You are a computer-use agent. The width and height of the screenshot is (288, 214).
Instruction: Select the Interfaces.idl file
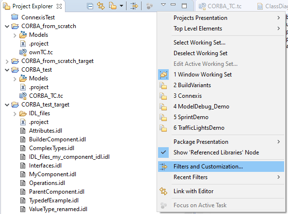45,166
